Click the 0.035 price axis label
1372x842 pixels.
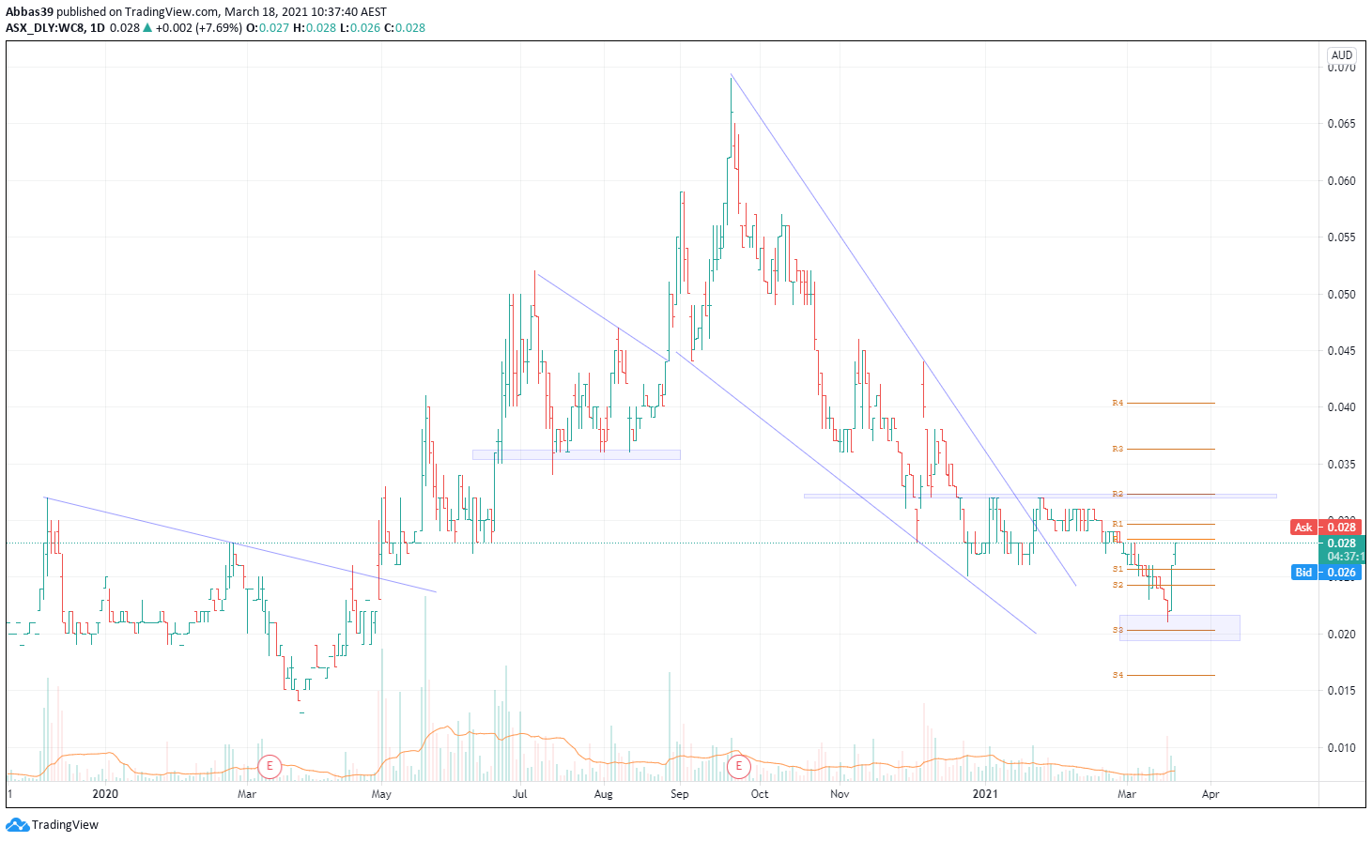(x=1342, y=465)
